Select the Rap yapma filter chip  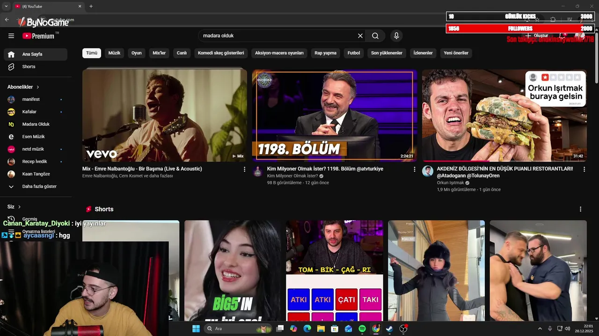(x=325, y=53)
